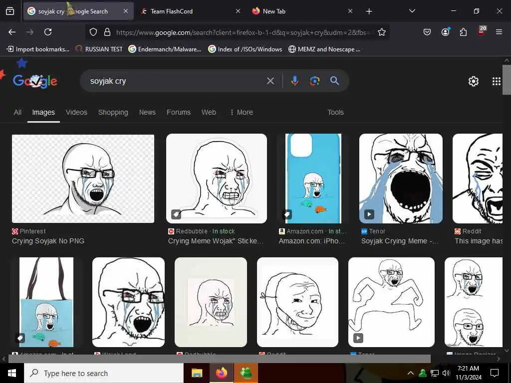Open Import bookmarks link

point(38,49)
